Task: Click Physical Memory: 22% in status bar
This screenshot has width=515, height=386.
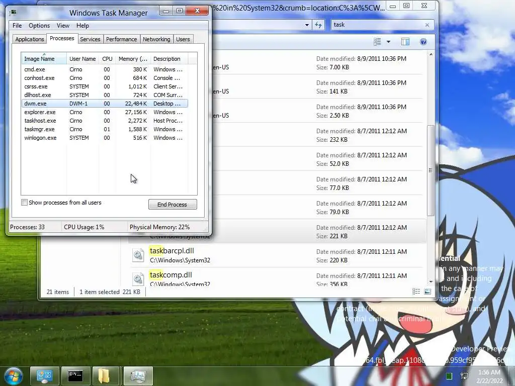Action: point(159,227)
